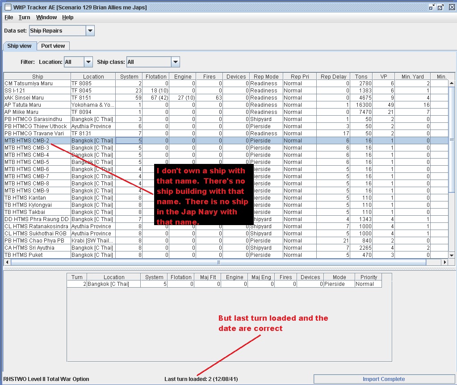The image size is (457, 385).
Task: Select the MTB HTMS CMB-2 row
Action: (226, 141)
